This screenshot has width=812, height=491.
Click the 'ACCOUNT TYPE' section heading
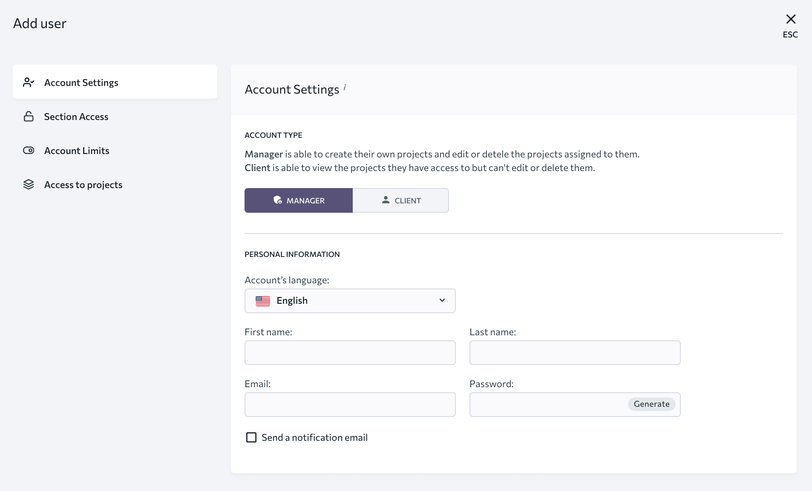click(274, 135)
